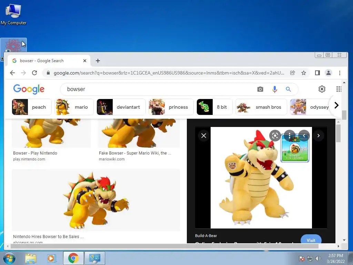Click the play.nintendo.com source text
Image resolution: width=353 pixels, height=265 pixels.
pyautogui.click(x=29, y=159)
